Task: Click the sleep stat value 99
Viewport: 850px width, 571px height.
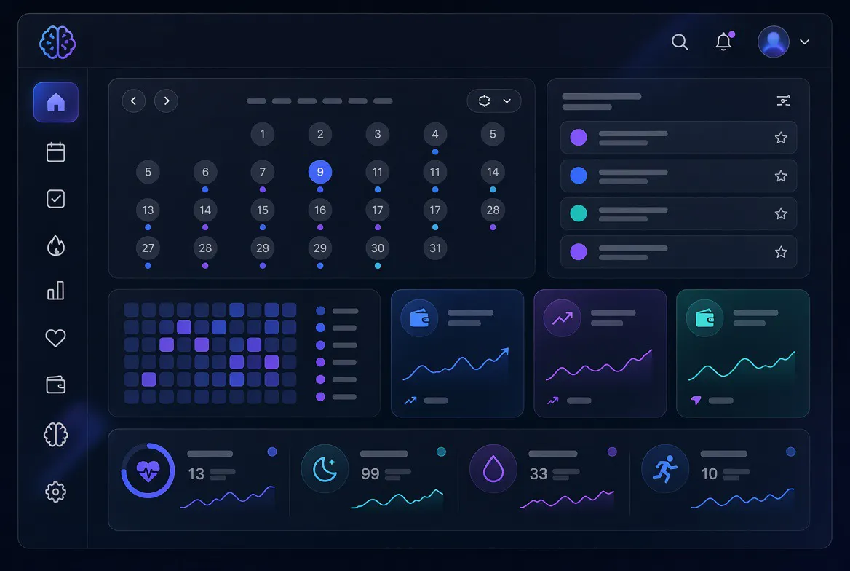Action: coord(370,474)
